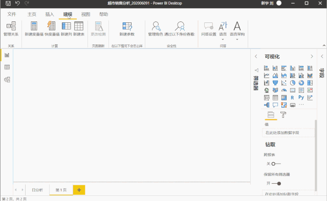327x201 pixels.
Task: Add a new page with the plus button
Action: tap(79, 190)
